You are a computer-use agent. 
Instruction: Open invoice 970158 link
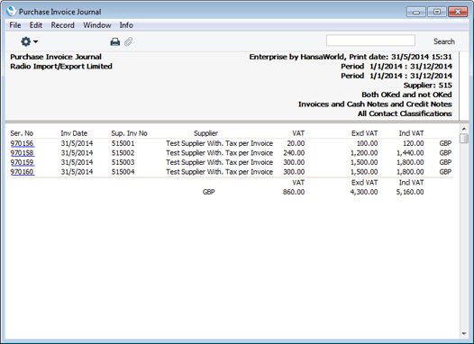coord(22,153)
